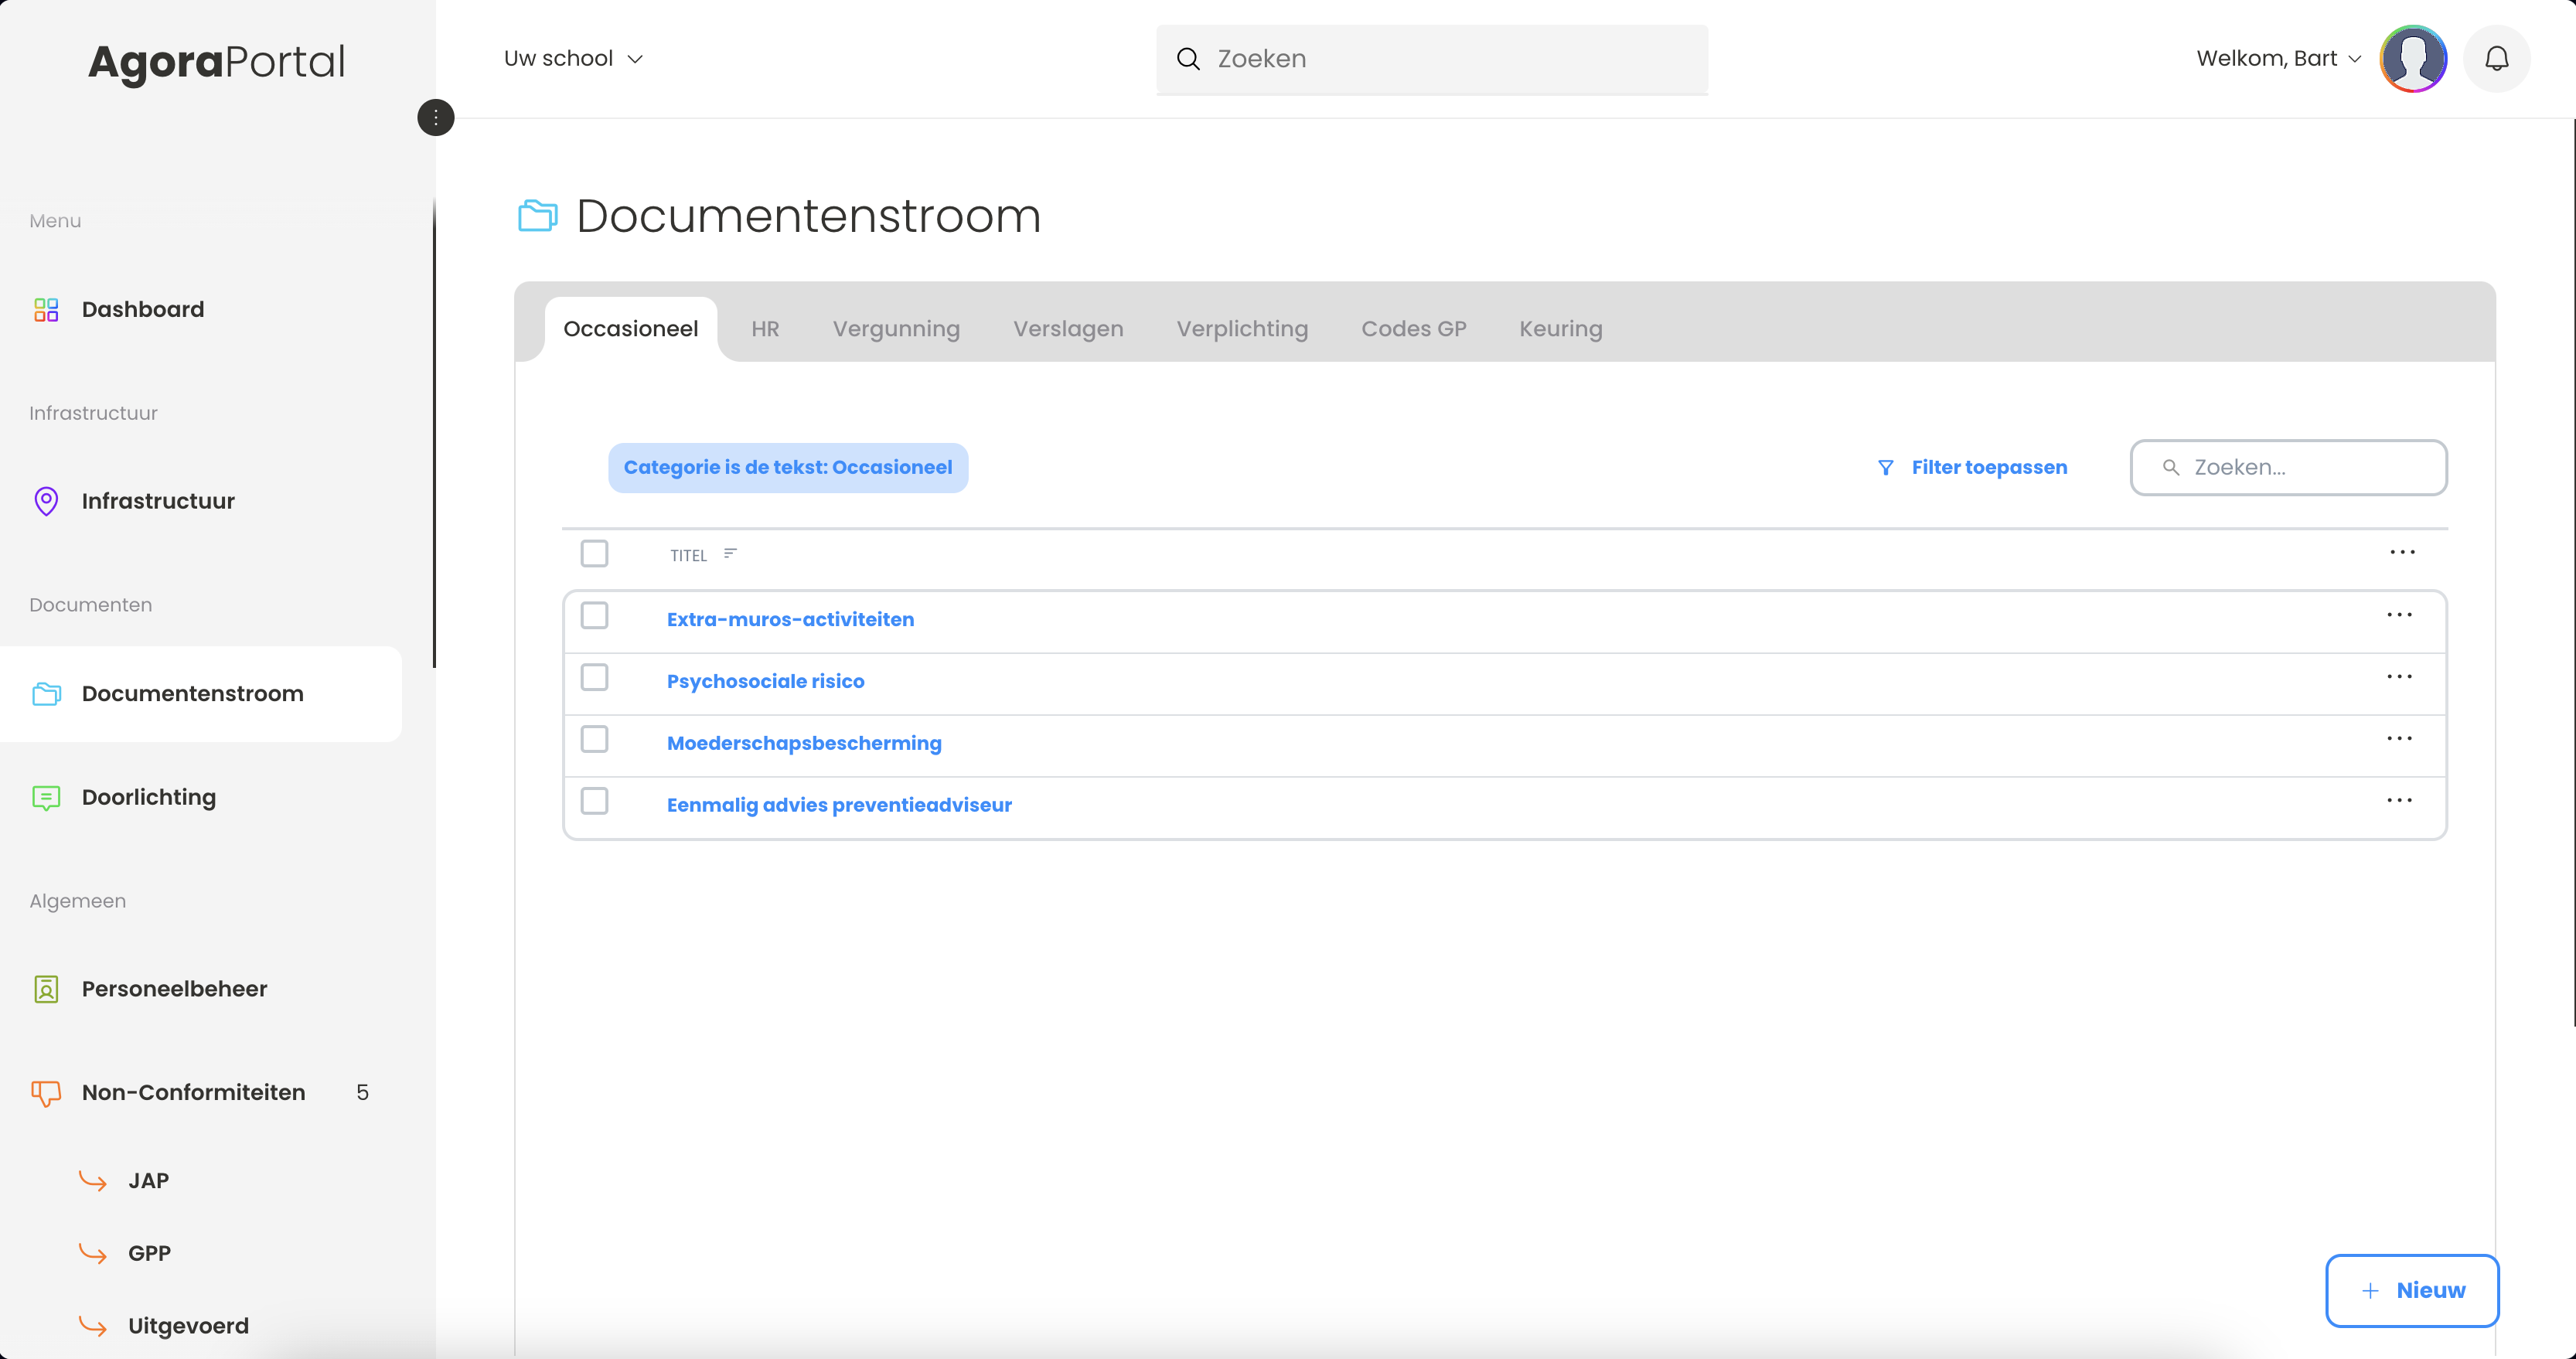Switch to the Occasioneel tab
Image resolution: width=2576 pixels, height=1359 pixels.
click(630, 329)
